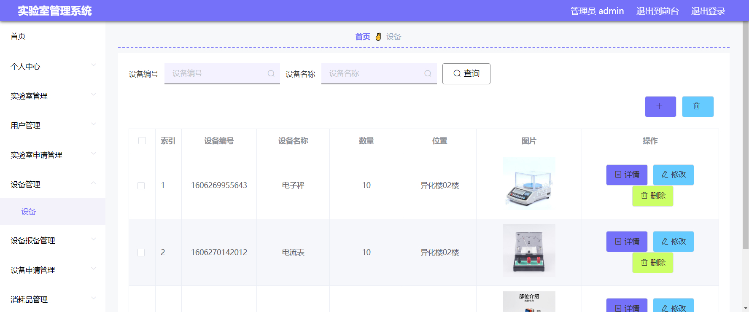
Task: Expand 个人中心 menu chevron
Action: 94,65
